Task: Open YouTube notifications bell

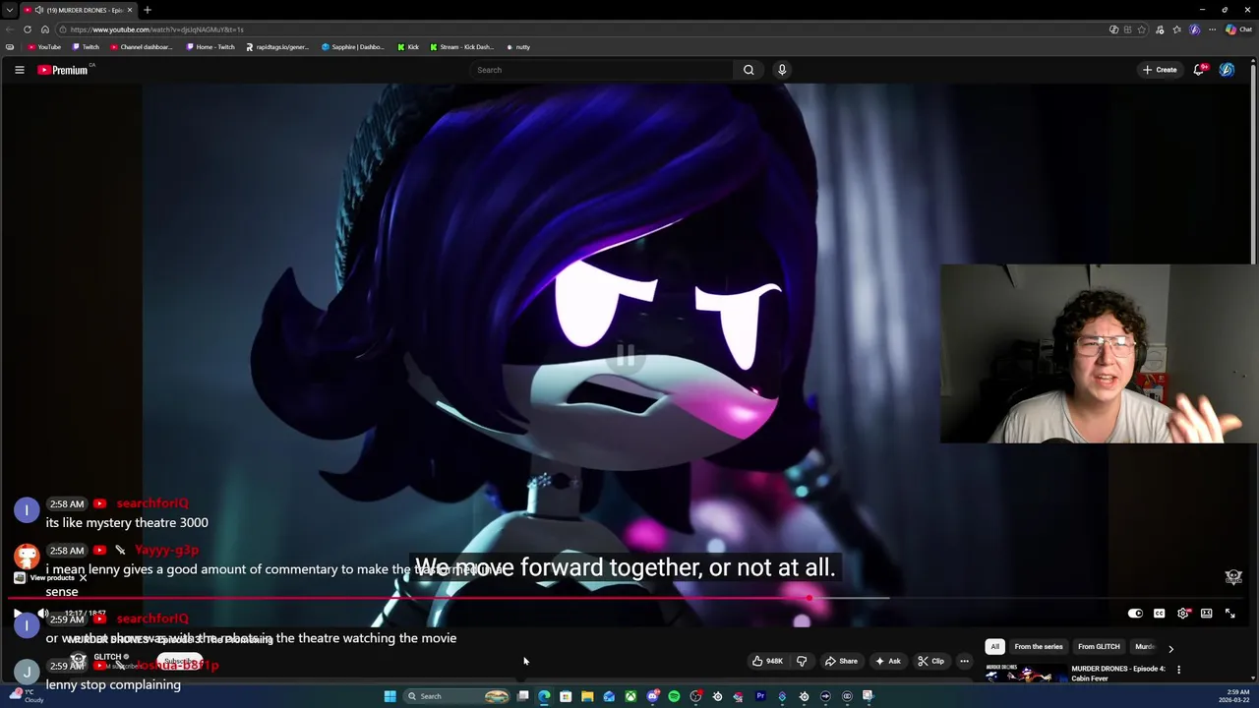Action: point(1198,70)
